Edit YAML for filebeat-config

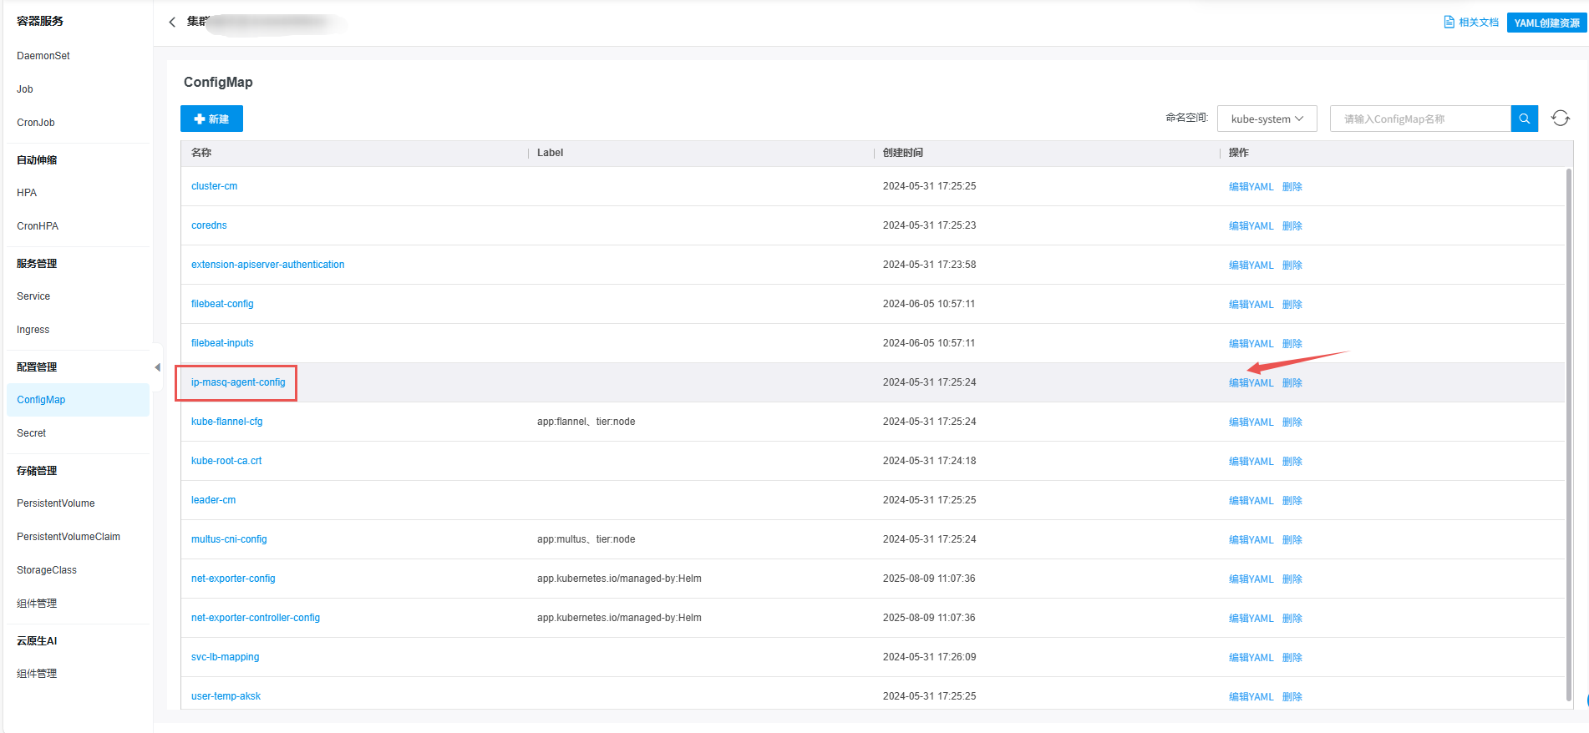pyautogui.click(x=1251, y=305)
